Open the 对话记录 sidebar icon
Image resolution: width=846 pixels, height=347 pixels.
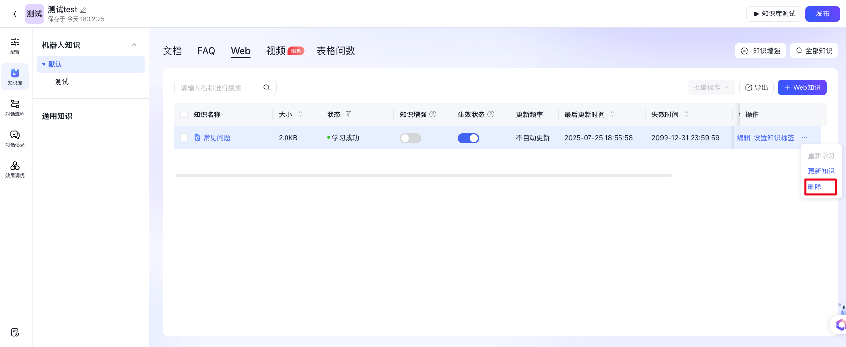(15, 138)
